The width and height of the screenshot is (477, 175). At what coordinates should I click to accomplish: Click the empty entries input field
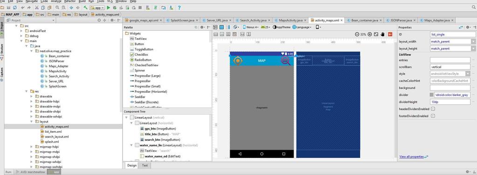[x=450, y=60]
